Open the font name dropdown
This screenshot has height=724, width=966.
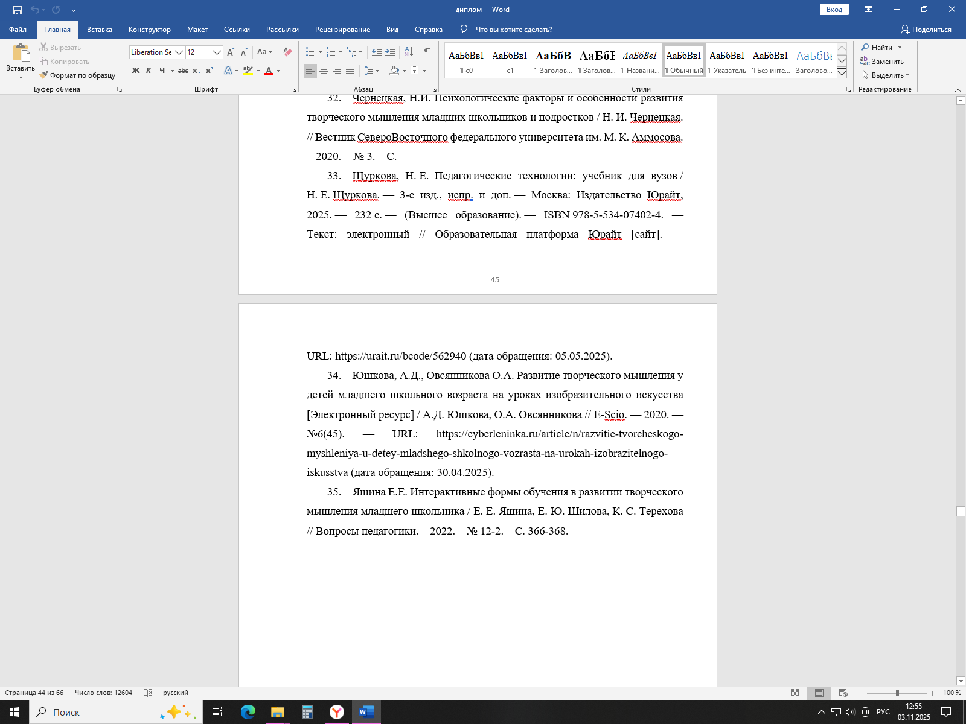point(179,52)
